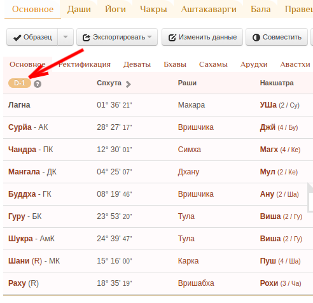
Task: Open the Экспортировать dropdown
Action: pyautogui.click(x=117, y=37)
